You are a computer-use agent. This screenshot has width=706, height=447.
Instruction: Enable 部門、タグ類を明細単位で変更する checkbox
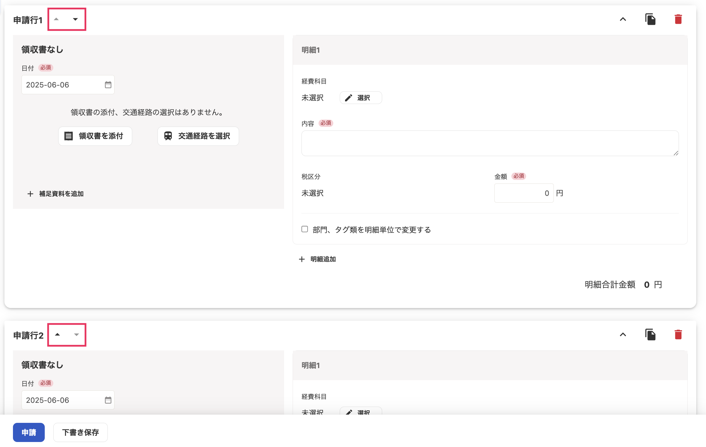305,229
